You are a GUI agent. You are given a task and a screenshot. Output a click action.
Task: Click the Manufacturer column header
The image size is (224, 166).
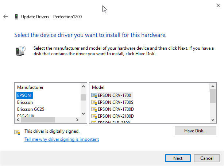click(30, 87)
